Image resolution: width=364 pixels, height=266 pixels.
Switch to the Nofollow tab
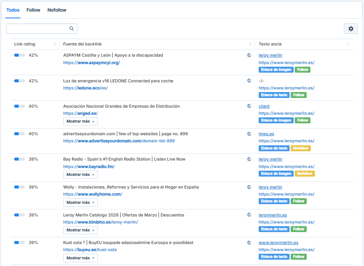tap(57, 10)
